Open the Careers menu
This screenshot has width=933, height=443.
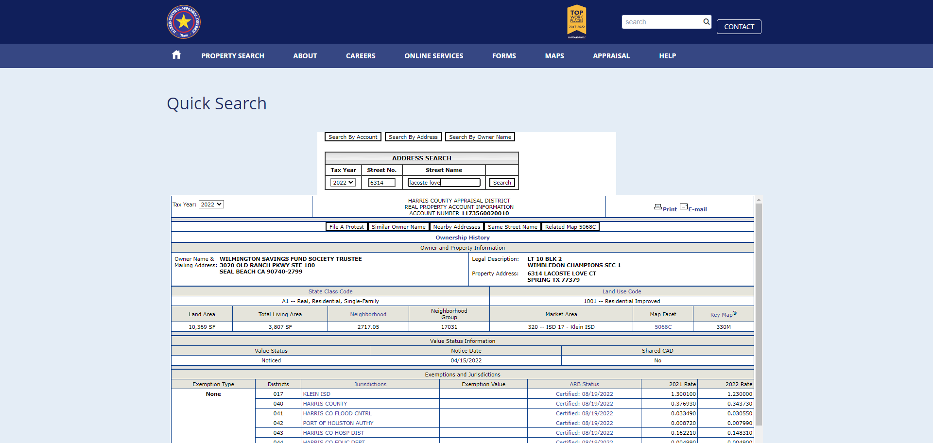[361, 56]
